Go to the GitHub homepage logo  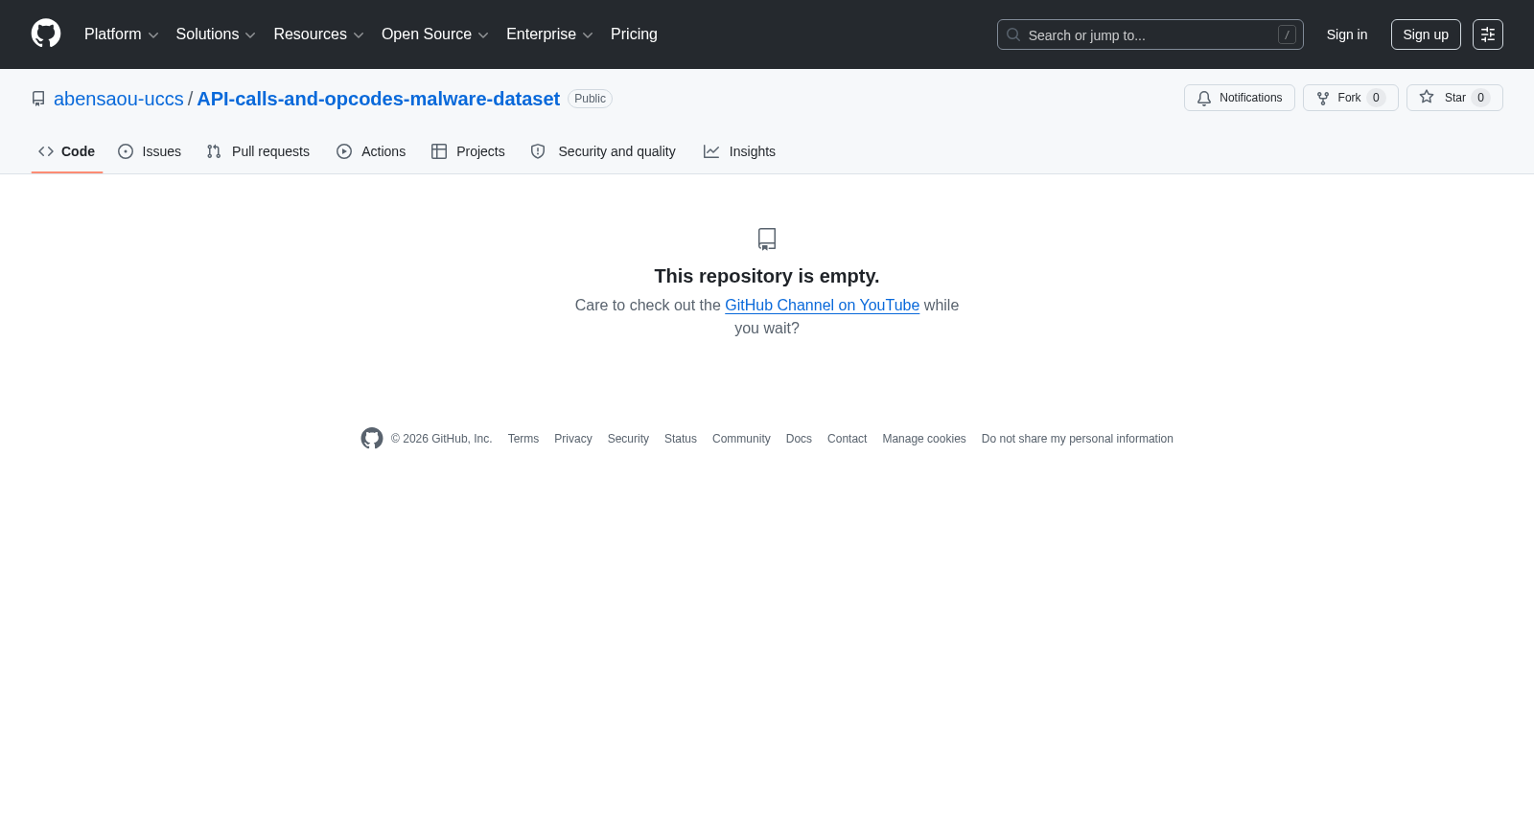[46, 34]
